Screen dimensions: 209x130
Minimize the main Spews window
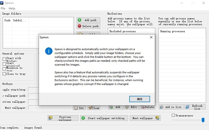click(181, 3)
